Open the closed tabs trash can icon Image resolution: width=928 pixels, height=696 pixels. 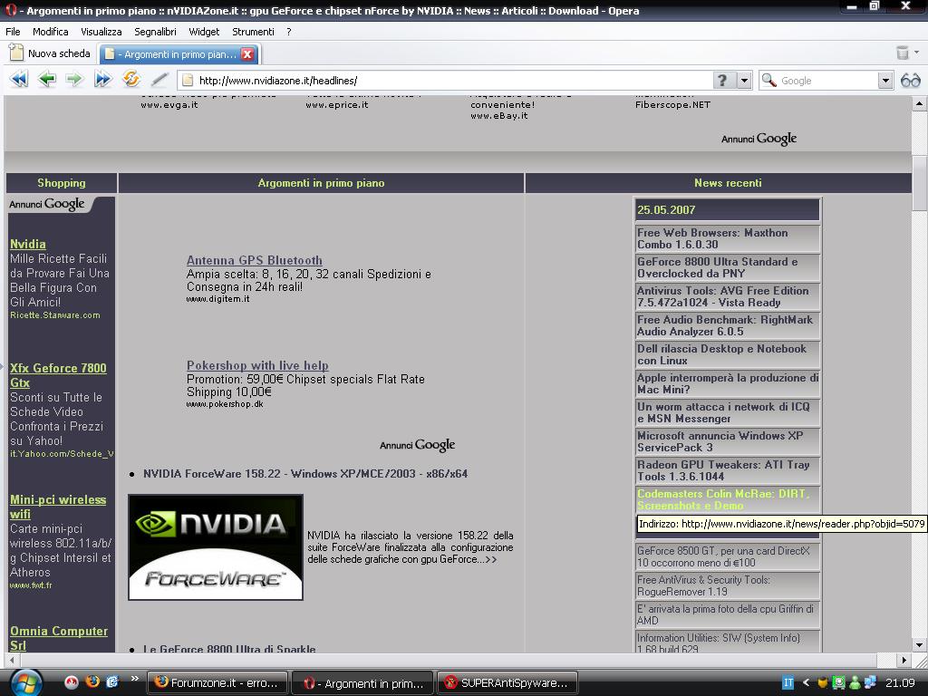coord(902,53)
